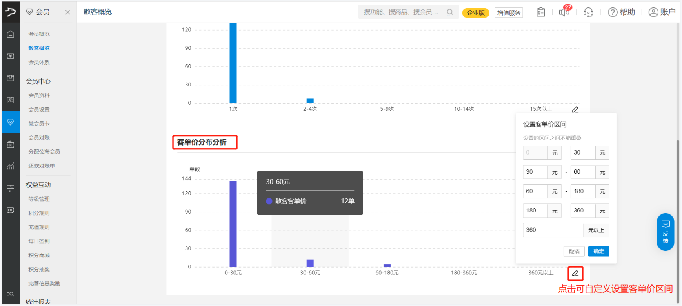Open customer service headset icon
This screenshot has height=306, width=682.
pos(588,12)
